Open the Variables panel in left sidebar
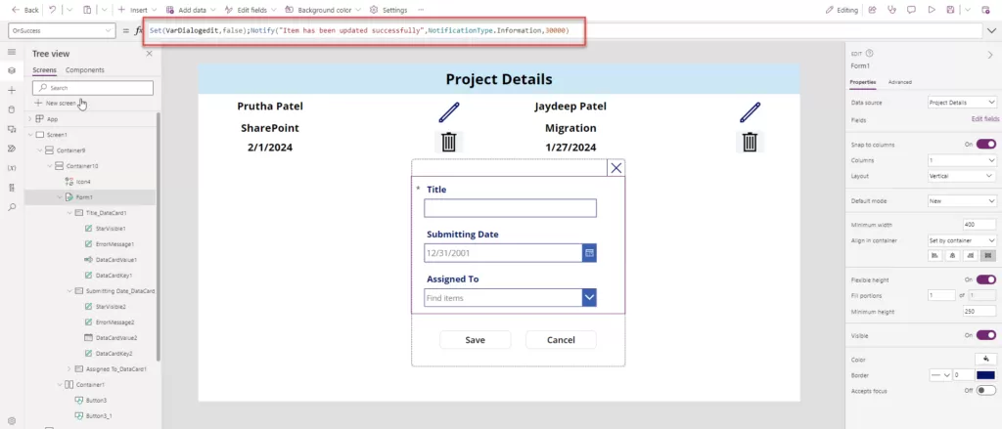The image size is (1002, 429). click(x=12, y=168)
